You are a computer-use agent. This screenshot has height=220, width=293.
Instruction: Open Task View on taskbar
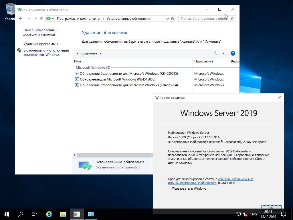[34, 214]
